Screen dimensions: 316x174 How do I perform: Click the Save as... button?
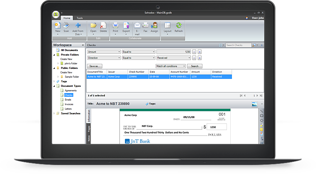95,66
